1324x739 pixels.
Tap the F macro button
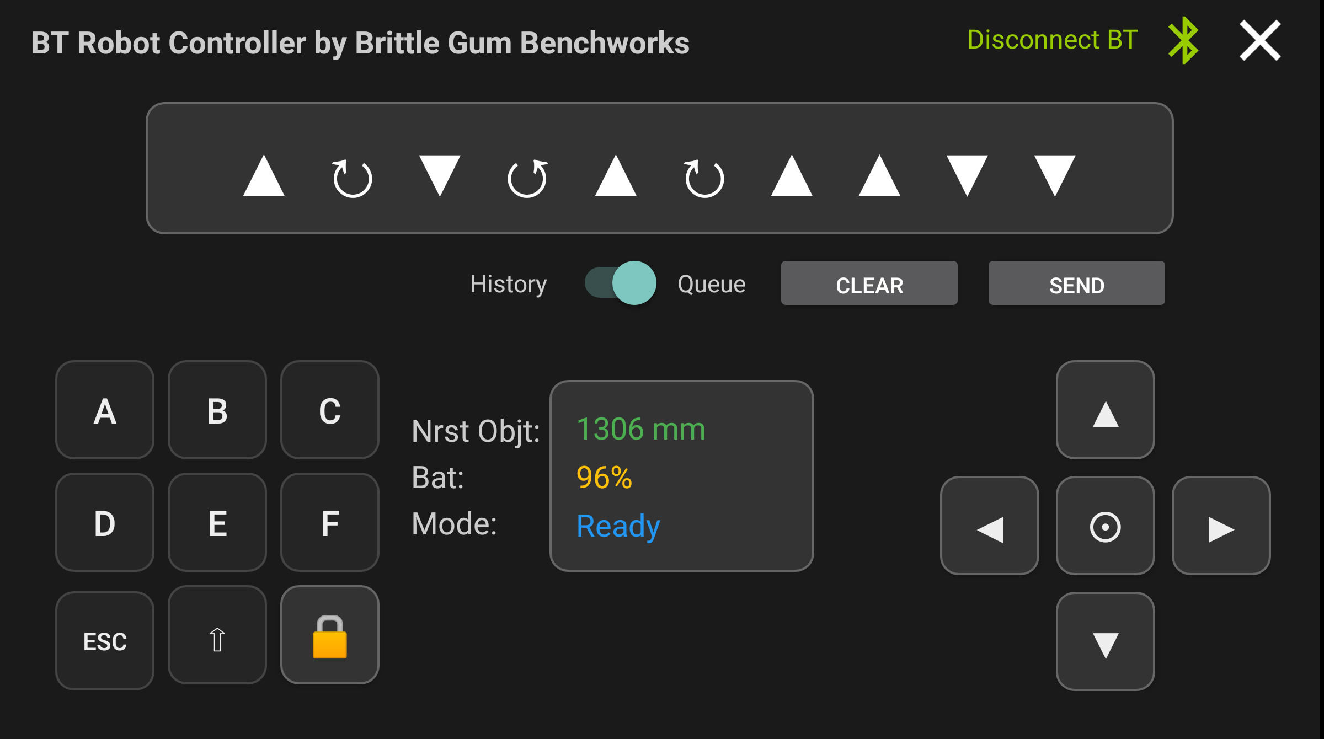pos(330,522)
